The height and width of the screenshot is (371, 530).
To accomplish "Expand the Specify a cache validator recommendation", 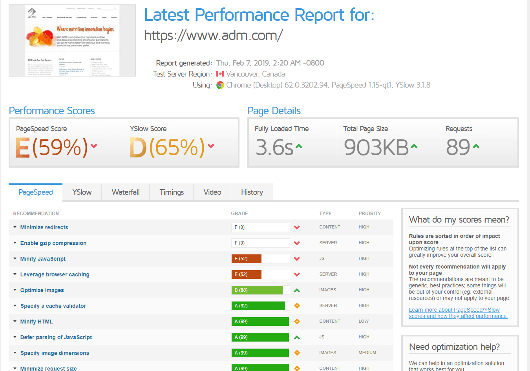I will click(15, 305).
